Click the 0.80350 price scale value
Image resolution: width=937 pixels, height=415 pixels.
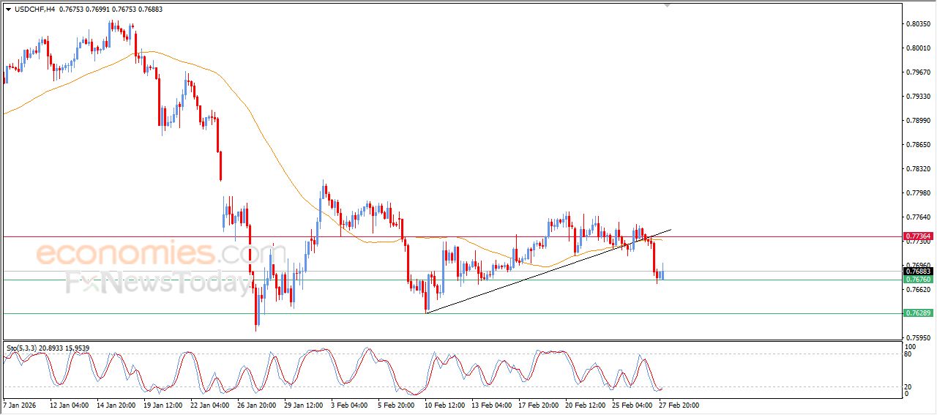coord(917,24)
